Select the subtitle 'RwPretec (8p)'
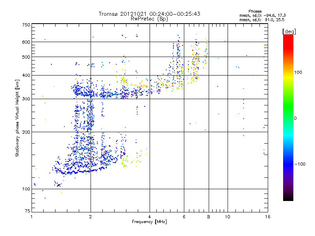Image resolution: width=315 pixels, height=236 pixels. [149, 19]
